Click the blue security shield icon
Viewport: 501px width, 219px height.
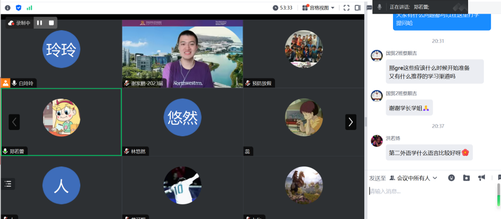tap(19, 7)
